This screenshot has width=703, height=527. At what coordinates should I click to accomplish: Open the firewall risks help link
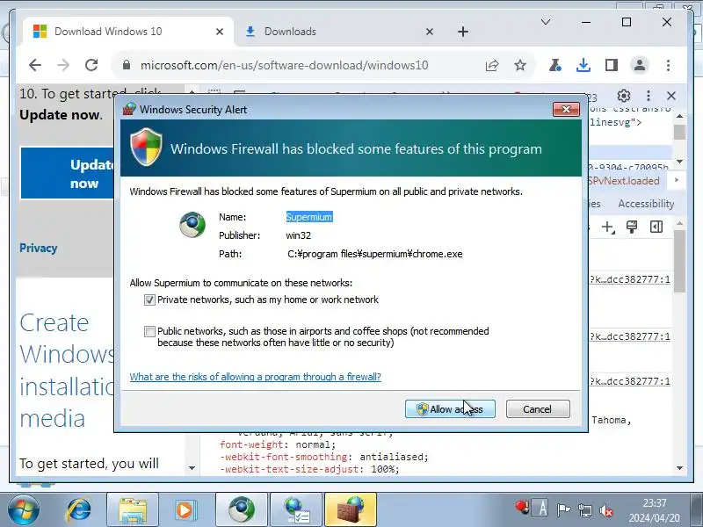[x=255, y=377]
